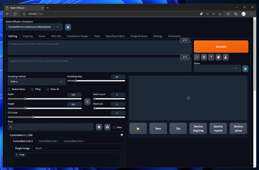This screenshot has width=259, height=170.
Task: Click the Save button
Action: (x=158, y=128)
